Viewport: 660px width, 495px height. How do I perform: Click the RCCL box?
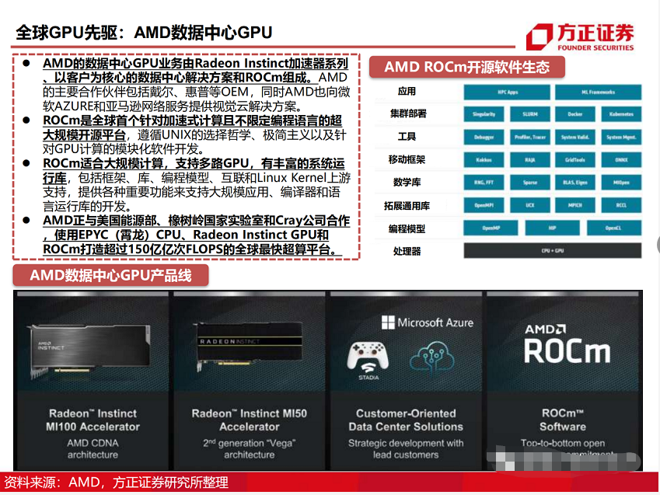pos(621,205)
